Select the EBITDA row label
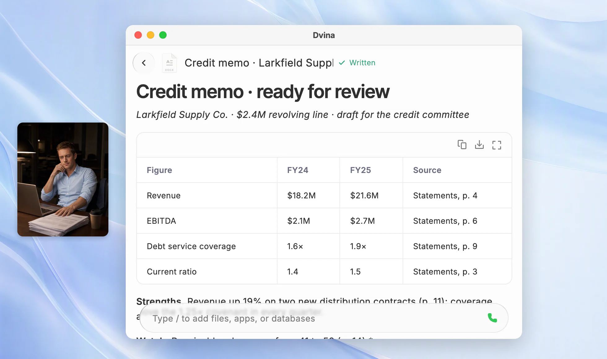The width and height of the screenshot is (607, 359). click(161, 221)
